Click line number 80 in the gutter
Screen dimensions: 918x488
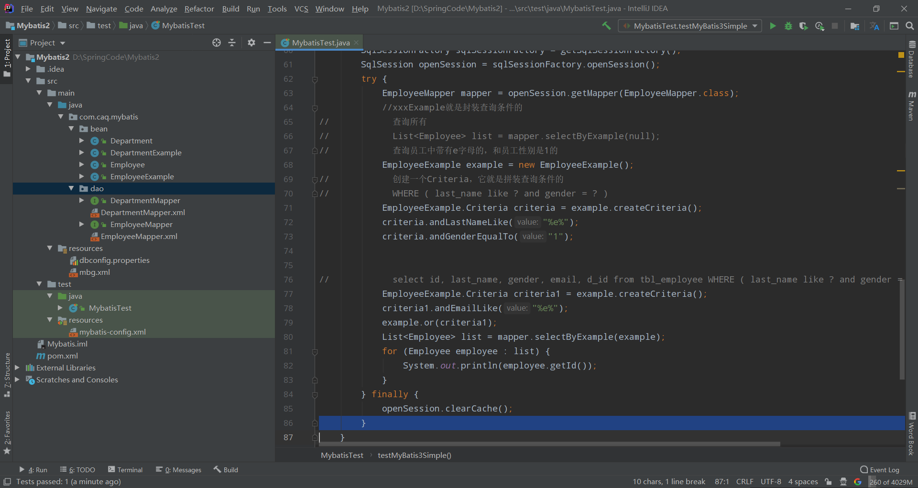[288, 337]
